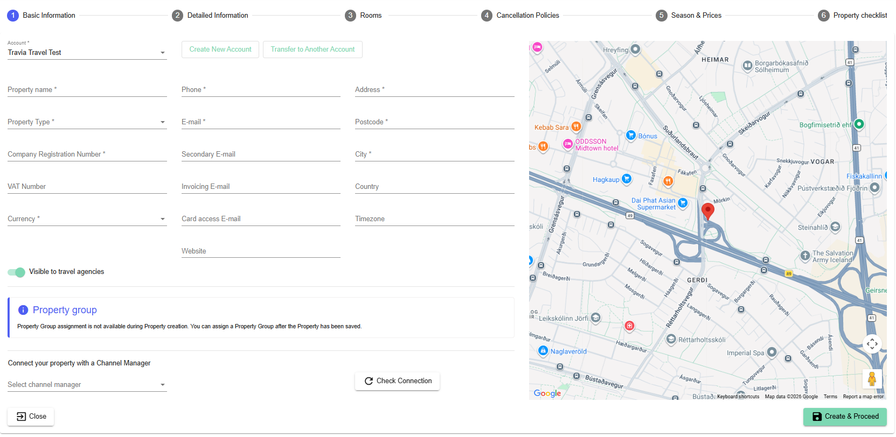This screenshot has width=896, height=437.
Task: Focus the Country field
Action: point(435,187)
